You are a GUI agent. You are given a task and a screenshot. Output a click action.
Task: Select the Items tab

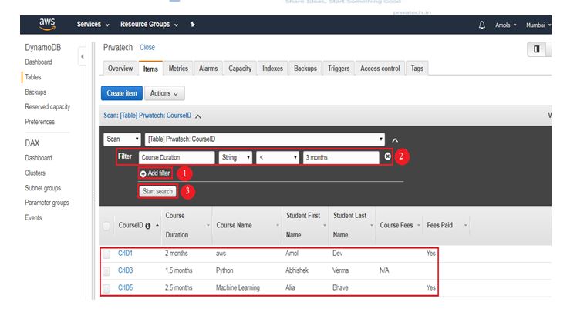tap(150, 69)
